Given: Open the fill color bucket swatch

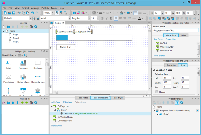Looking at the screenshot, I should point(121,13).
